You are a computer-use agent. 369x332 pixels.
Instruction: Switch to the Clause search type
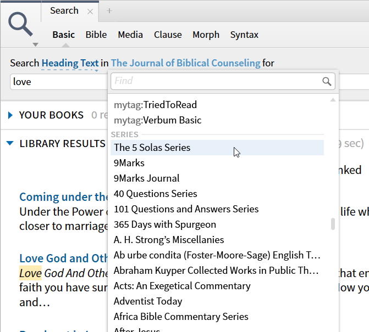click(168, 35)
